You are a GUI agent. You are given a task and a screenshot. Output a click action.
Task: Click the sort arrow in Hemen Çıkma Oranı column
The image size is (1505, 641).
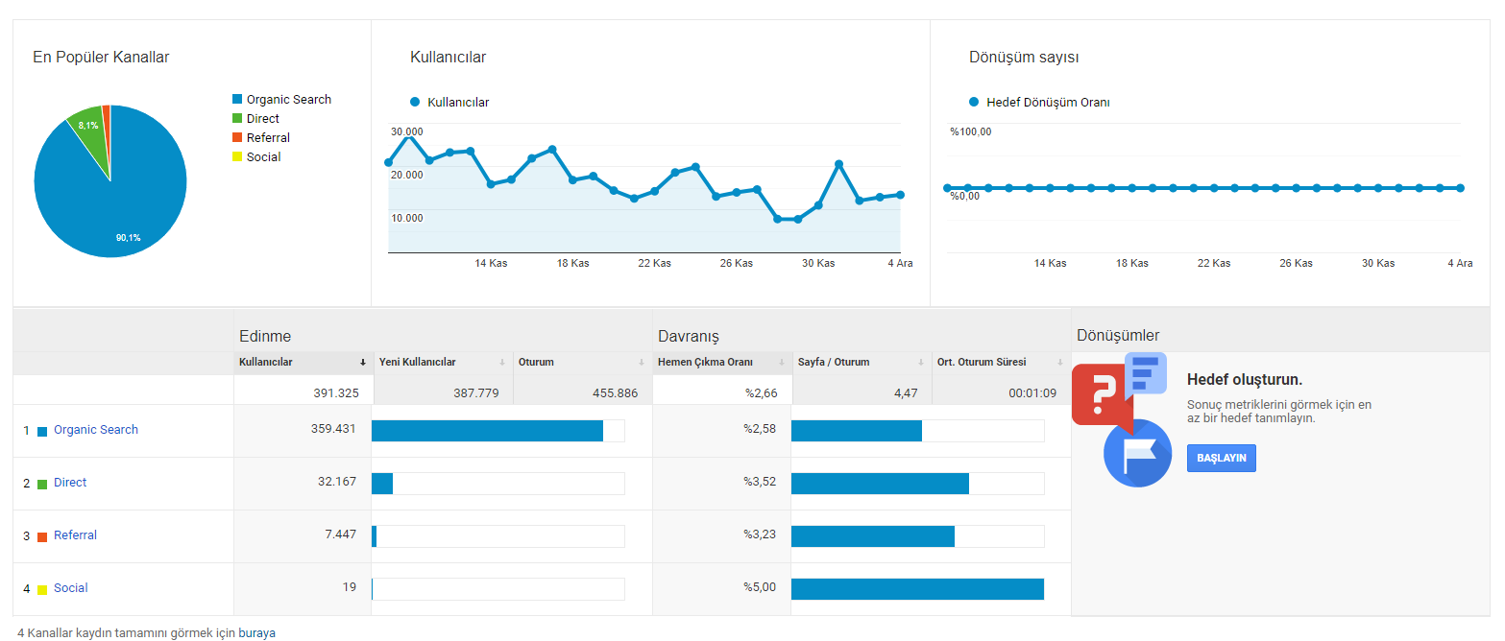782,363
